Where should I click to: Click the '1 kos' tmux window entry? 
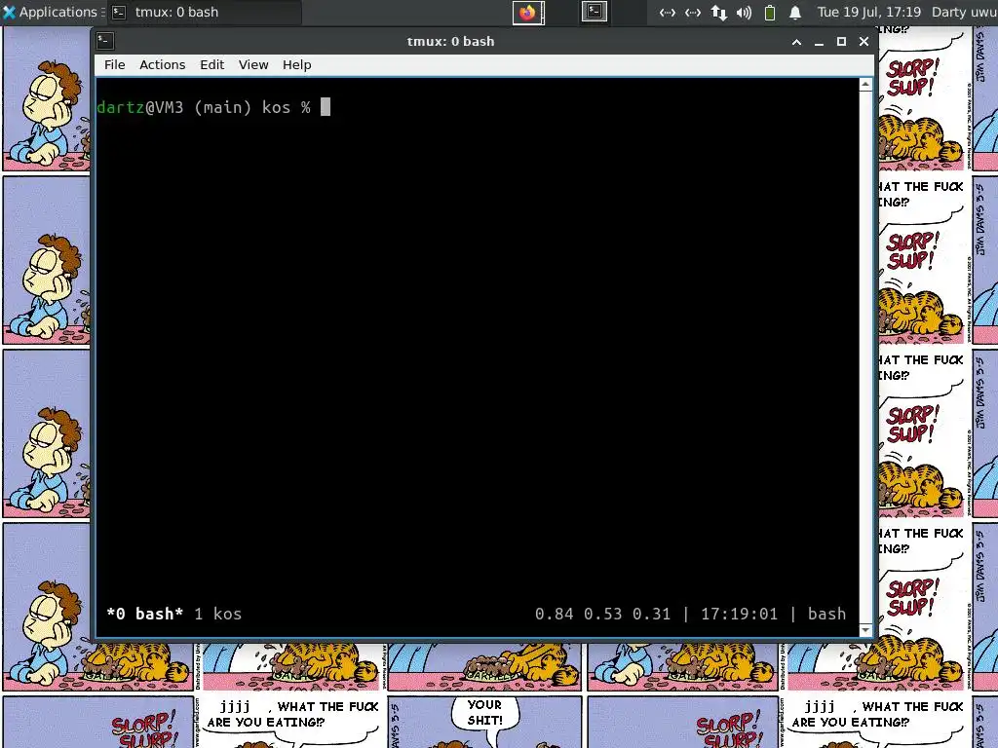[x=218, y=614]
